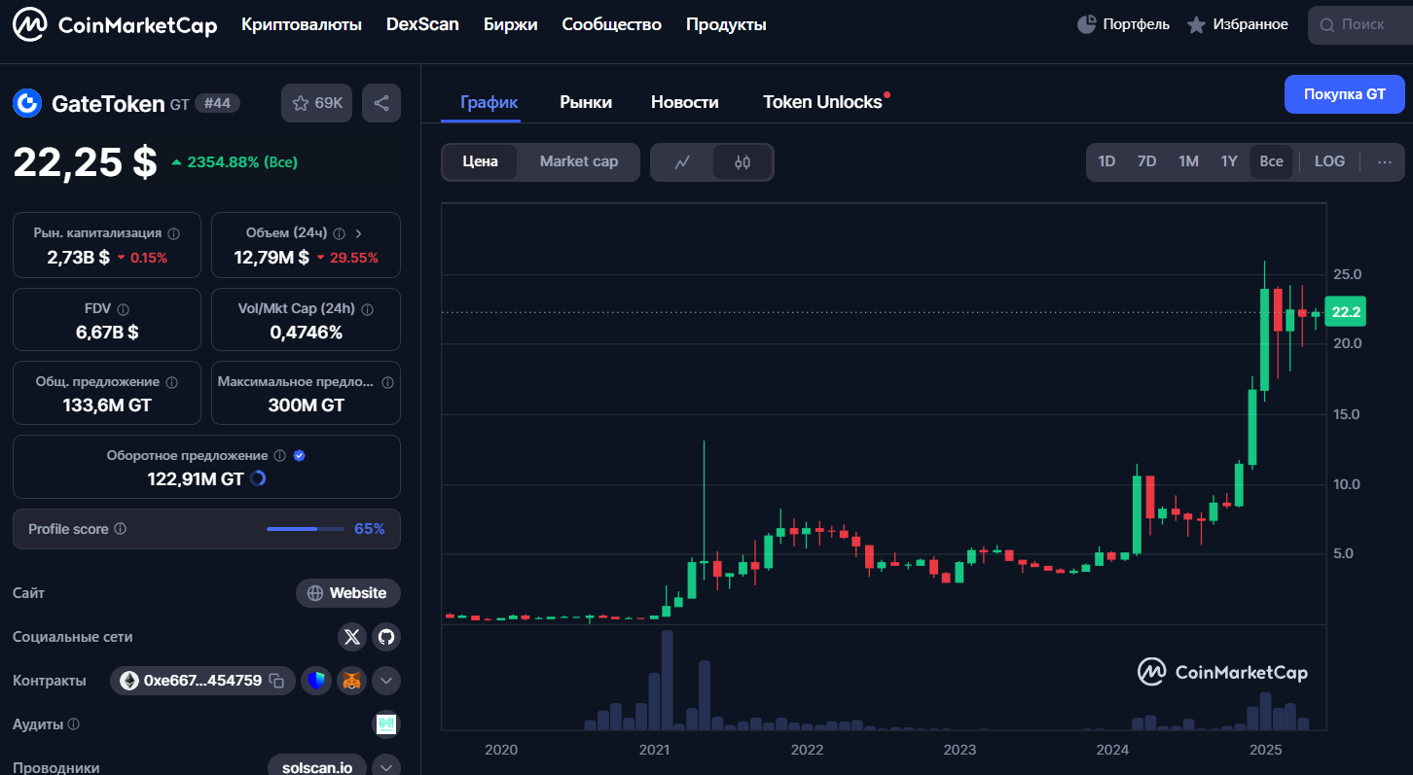Viewport: 1413px width, 775px height.
Task: Open the Сообщество menu
Action: (x=611, y=24)
